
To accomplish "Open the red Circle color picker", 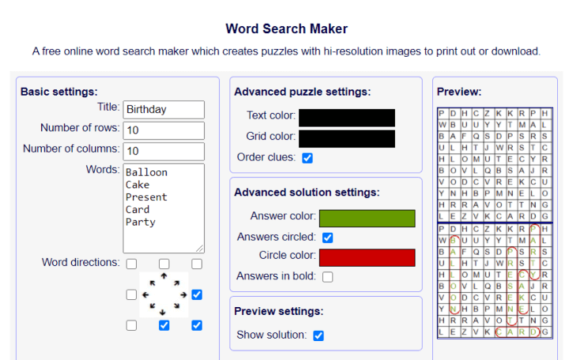I will [x=367, y=258].
